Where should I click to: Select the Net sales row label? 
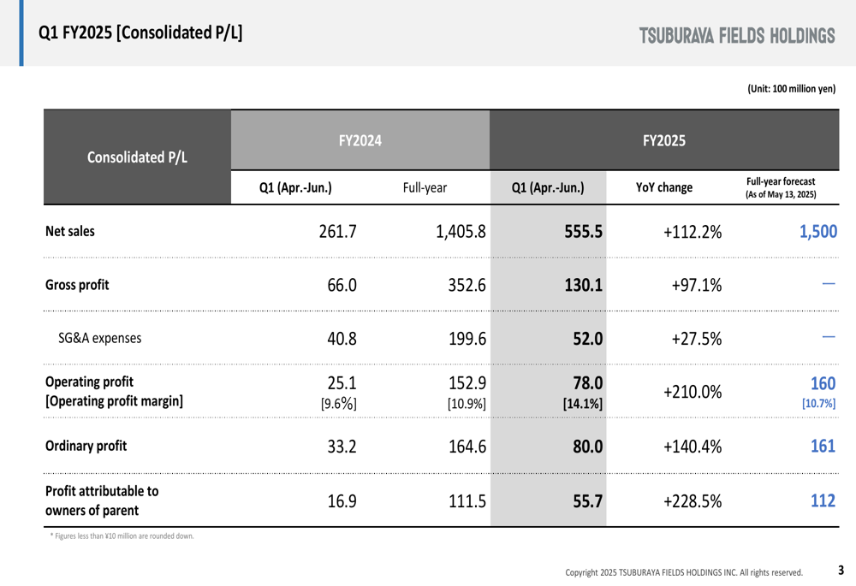pyautogui.click(x=70, y=231)
